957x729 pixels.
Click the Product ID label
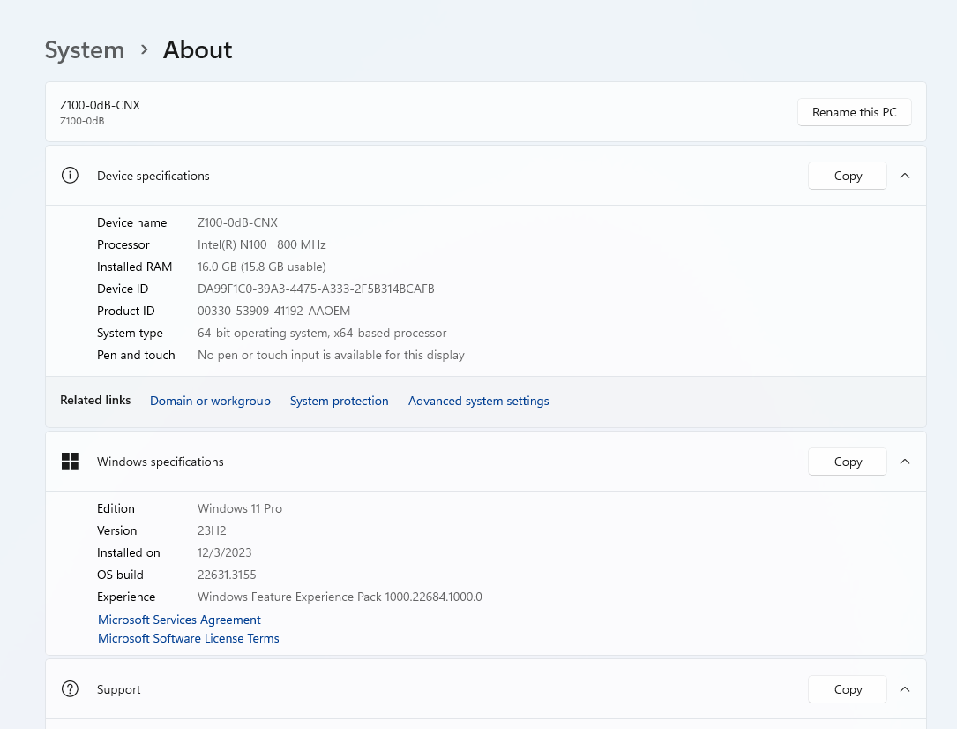pyautogui.click(x=126, y=311)
